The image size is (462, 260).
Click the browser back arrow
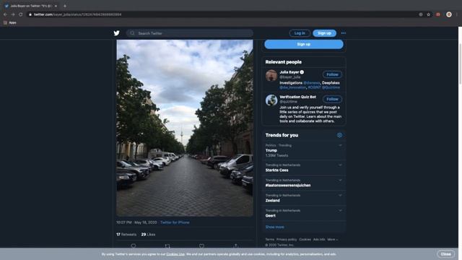click(5, 14)
